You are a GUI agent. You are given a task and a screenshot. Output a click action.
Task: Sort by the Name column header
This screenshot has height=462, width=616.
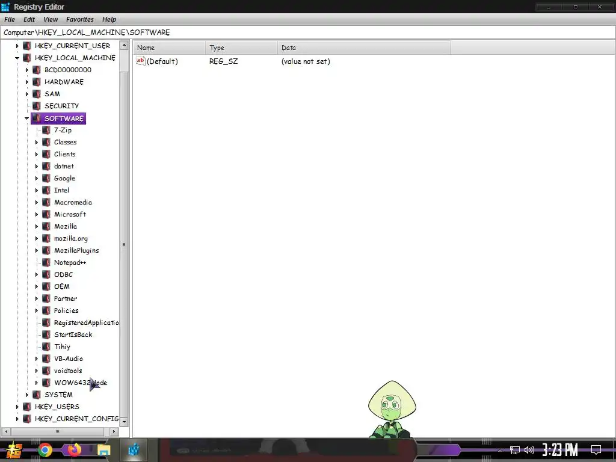(x=169, y=48)
